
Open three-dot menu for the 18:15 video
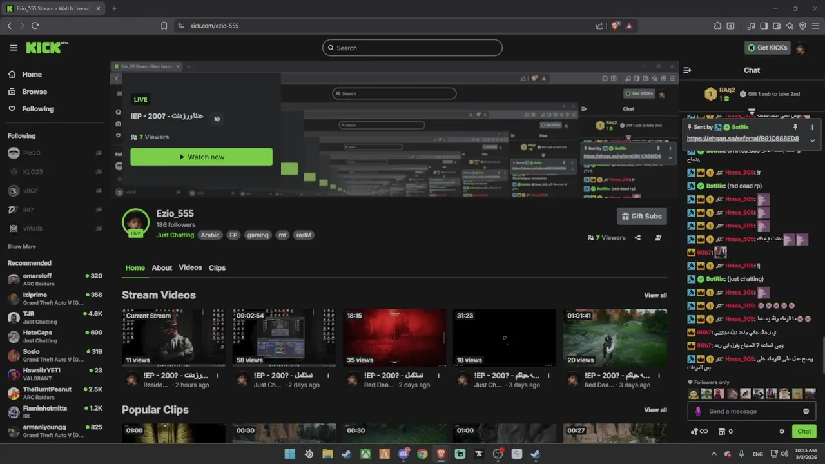pyautogui.click(x=438, y=376)
